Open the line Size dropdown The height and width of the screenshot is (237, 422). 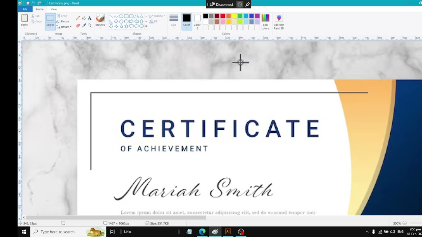[x=173, y=22]
